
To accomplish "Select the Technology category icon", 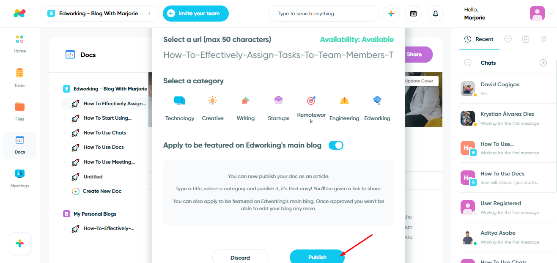I will 180,101.
